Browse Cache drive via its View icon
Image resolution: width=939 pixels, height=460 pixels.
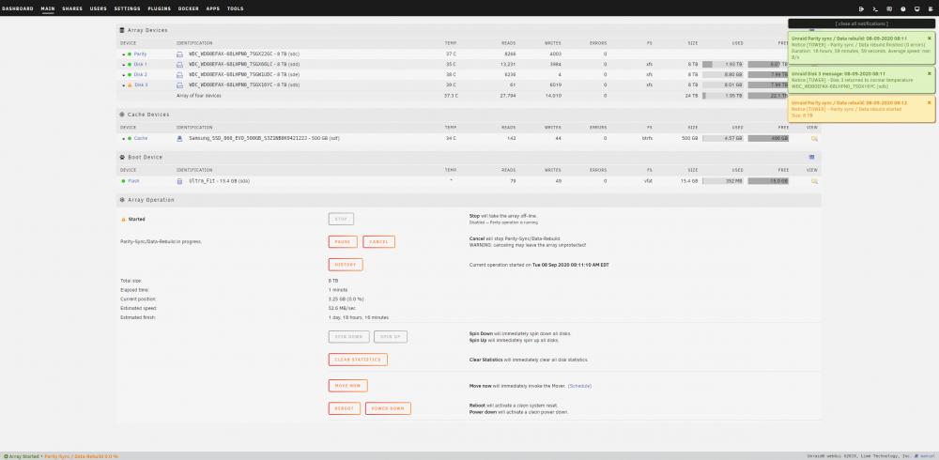pyautogui.click(x=814, y=138)
